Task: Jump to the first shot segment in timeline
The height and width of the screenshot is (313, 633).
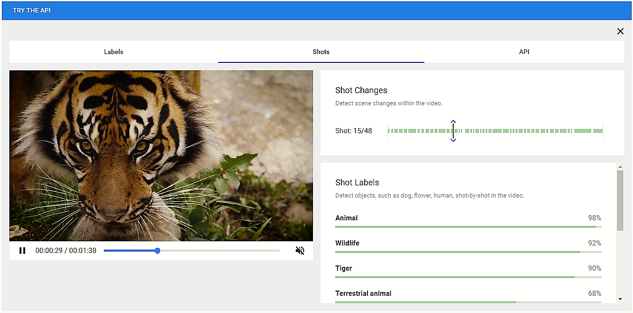Action: coord(389,131)
